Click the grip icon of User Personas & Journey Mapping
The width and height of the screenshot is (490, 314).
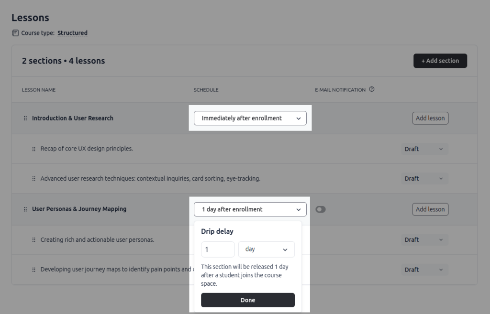[x=25, y=209]
